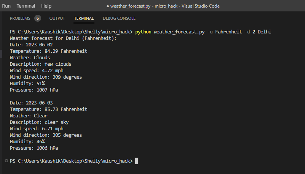
Task: Open the Terminal menu in menu bar
Action: point(26,6)
